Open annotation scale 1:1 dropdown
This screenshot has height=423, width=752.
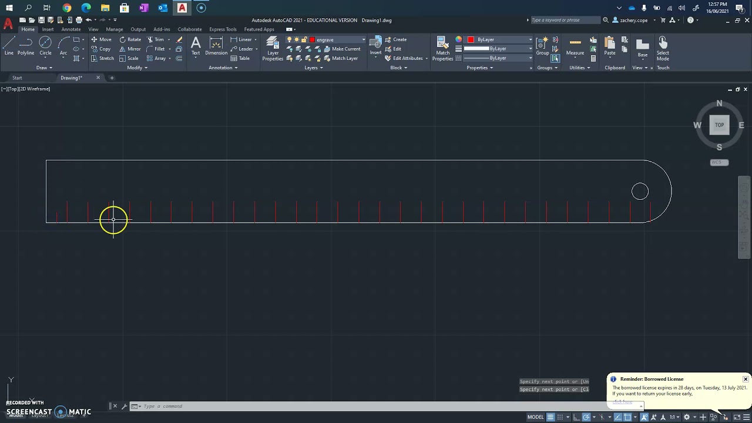[676, 417]
